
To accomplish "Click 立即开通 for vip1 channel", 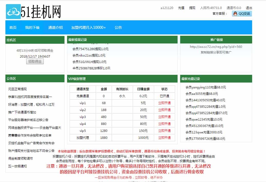I will [164, 102].
